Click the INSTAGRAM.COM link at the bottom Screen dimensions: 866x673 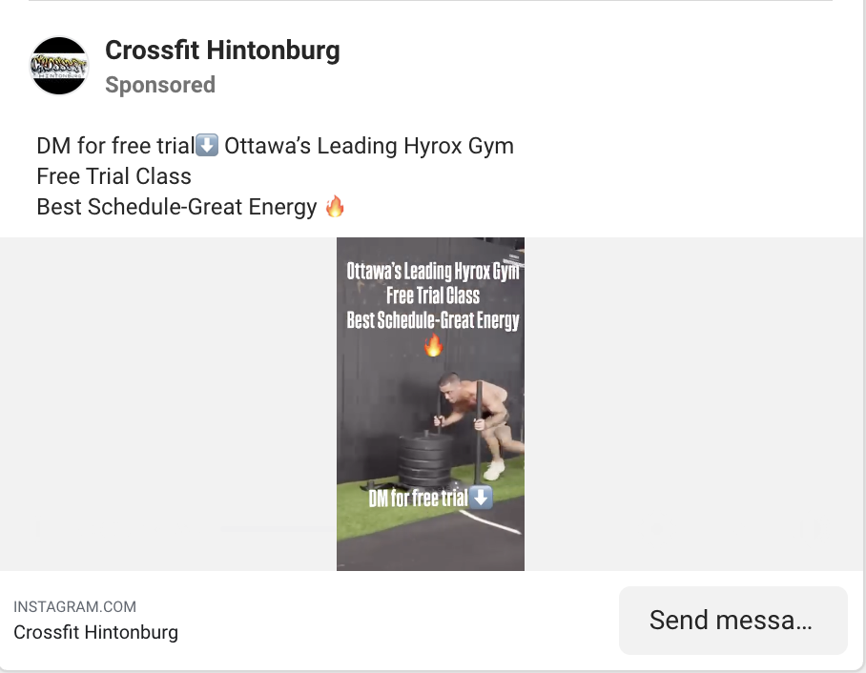coord(74,606)
